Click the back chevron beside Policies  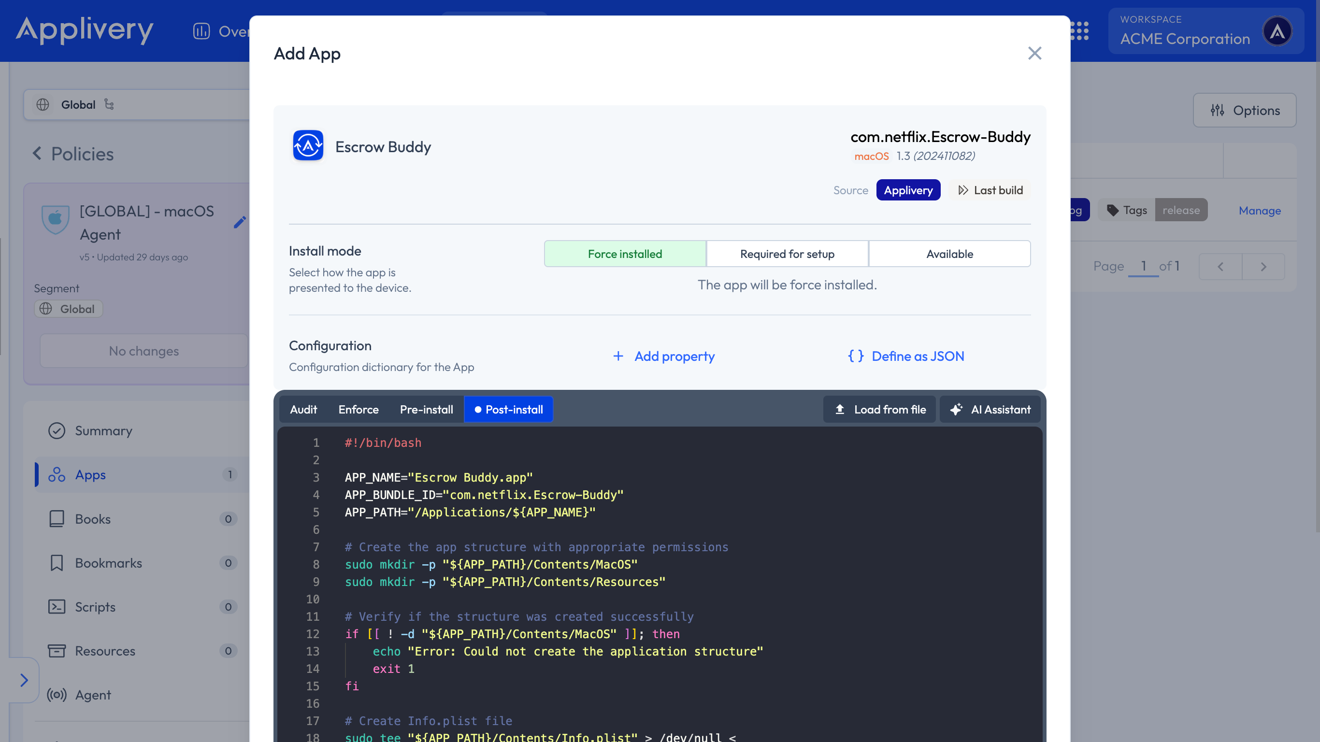37,153
